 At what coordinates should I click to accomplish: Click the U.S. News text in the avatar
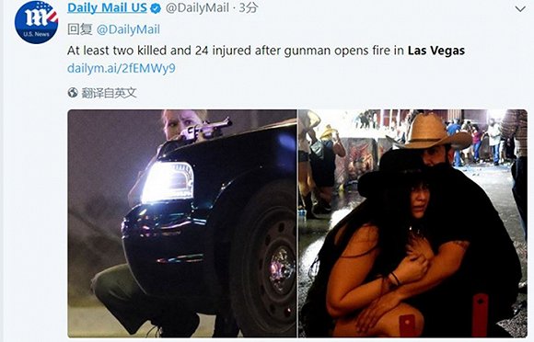[x=36, y=34]
